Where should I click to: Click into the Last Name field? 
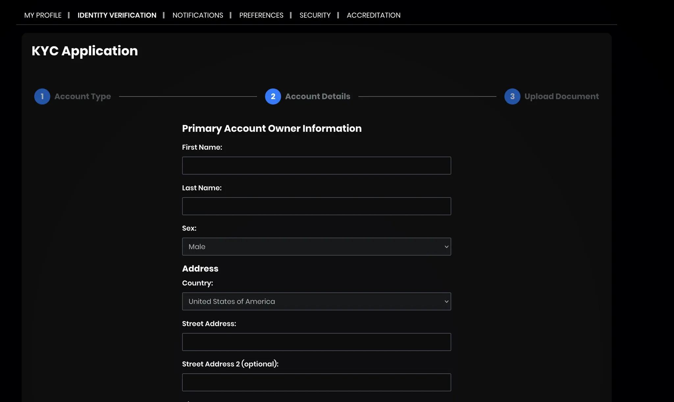pos(316,206)
